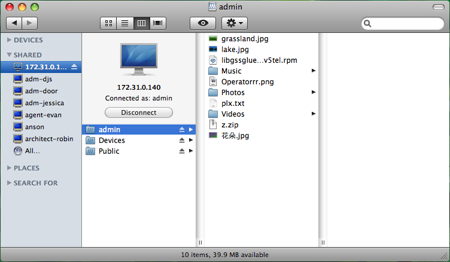This screenshot has height=262, width=450.
Task: Eject the Devices shared volume
Action: click(182, 141)
